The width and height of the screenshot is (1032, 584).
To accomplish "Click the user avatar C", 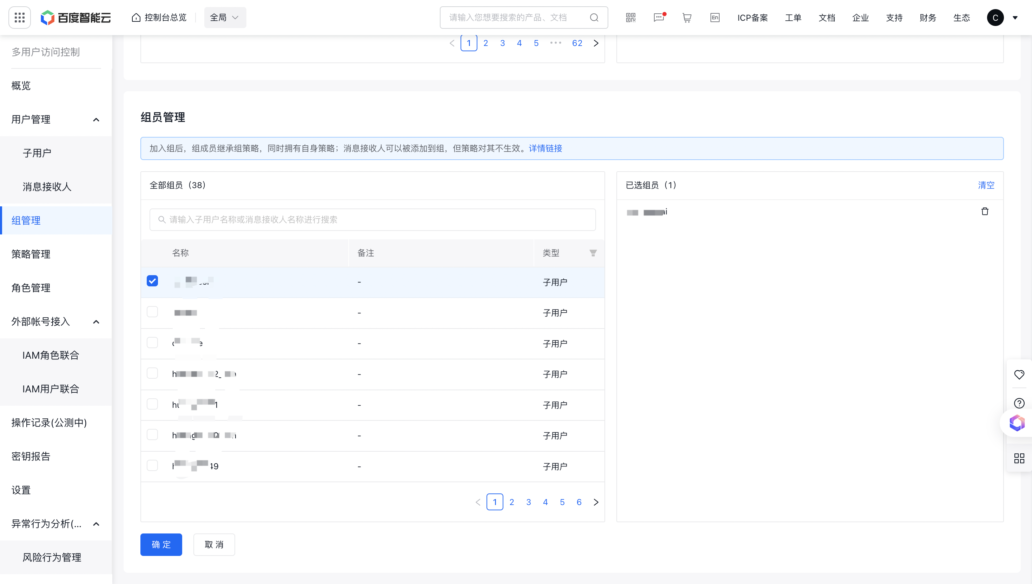I will tap(995, 18).
